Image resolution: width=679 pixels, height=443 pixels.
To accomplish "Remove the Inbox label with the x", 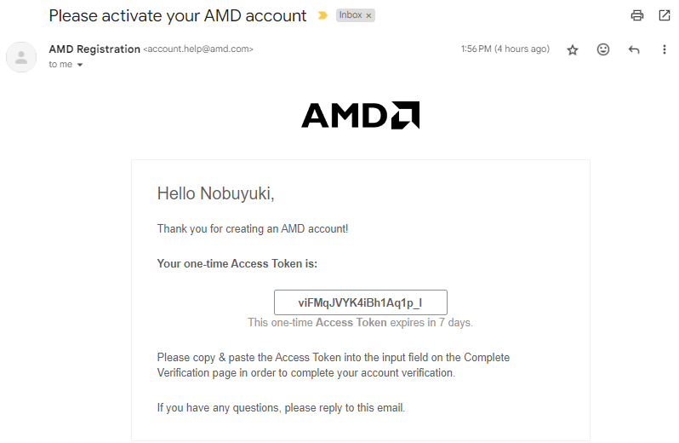I will [368, 16].
